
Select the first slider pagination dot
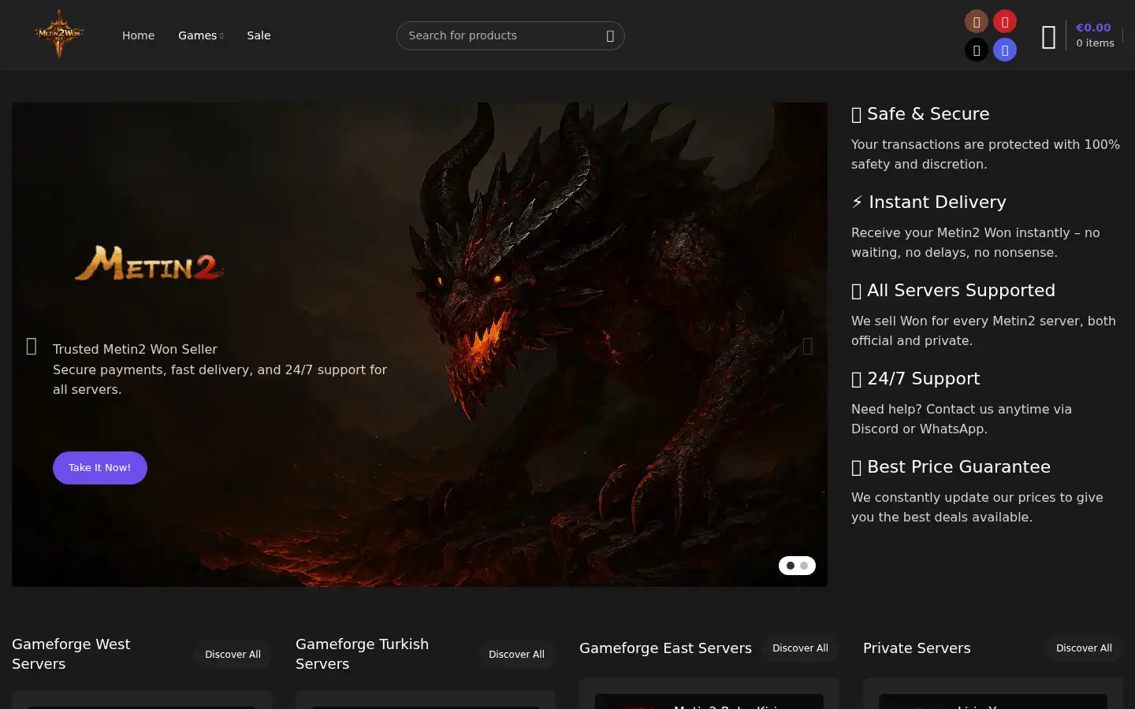point(791,566)
